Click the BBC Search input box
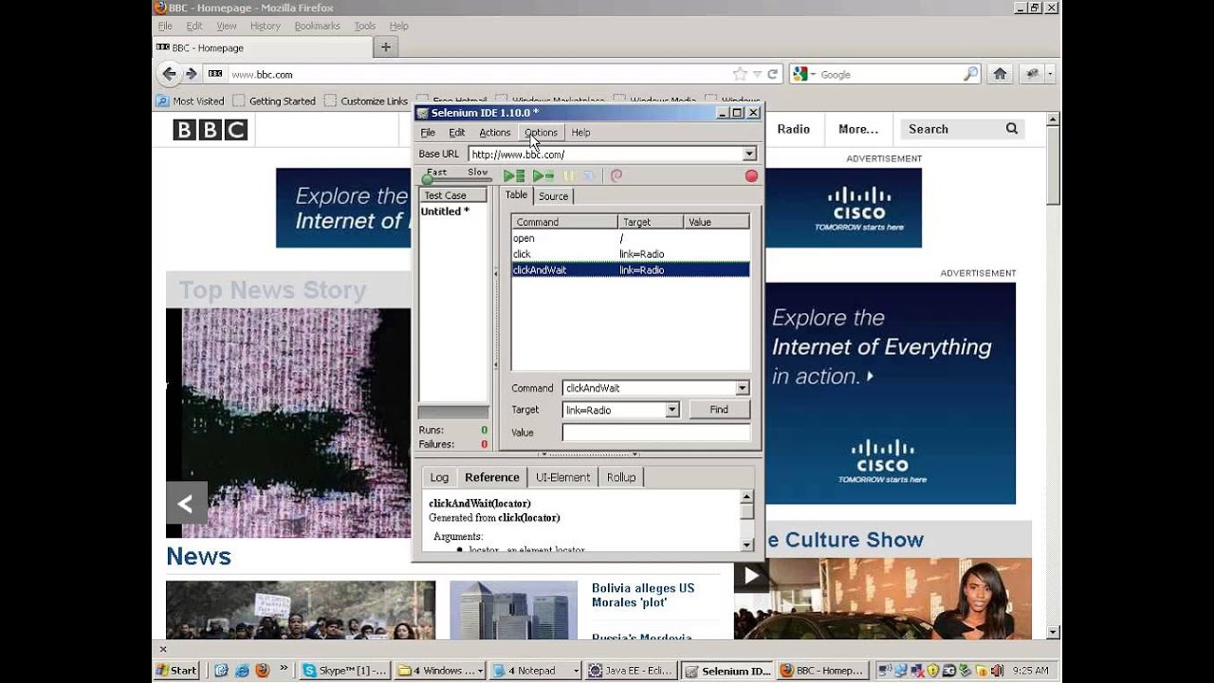The width and height of the screenshot is (1214, 683). pos(951,129)
